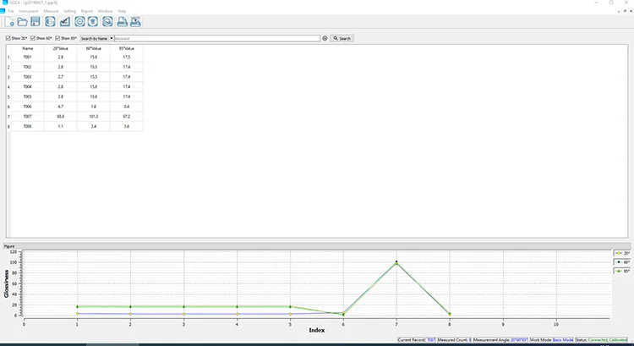634x346 pixels.
Task: Open the Search by Name dropdown
Action: [x=96, y=38]
